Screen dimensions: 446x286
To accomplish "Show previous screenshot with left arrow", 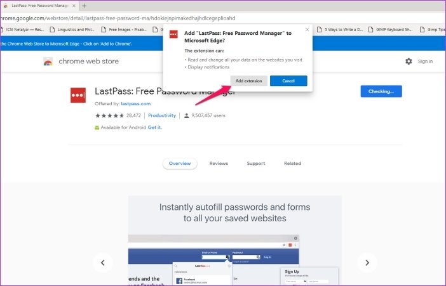I will click(103, 263).
